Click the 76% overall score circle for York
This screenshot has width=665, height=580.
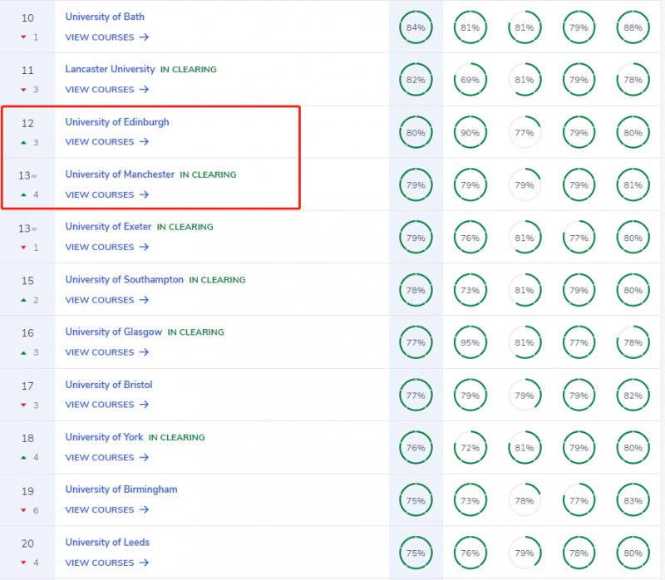pyautogui.click(x=416, y=448)
